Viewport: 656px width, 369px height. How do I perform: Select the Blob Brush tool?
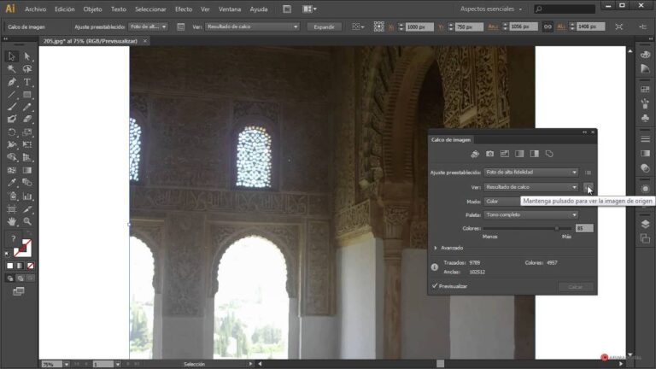click(12, 120)
